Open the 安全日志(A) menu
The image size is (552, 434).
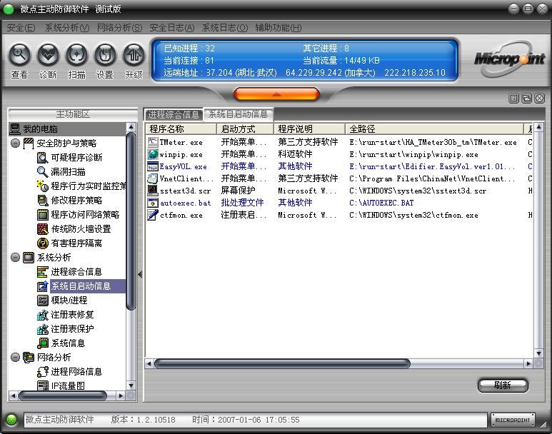pyautogui.click(x=172, y=28)
